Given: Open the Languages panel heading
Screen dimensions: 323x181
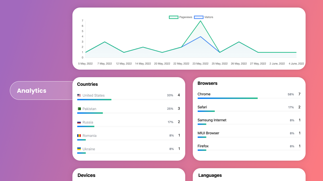Looking at the screenshot, I should click(210, 175).
